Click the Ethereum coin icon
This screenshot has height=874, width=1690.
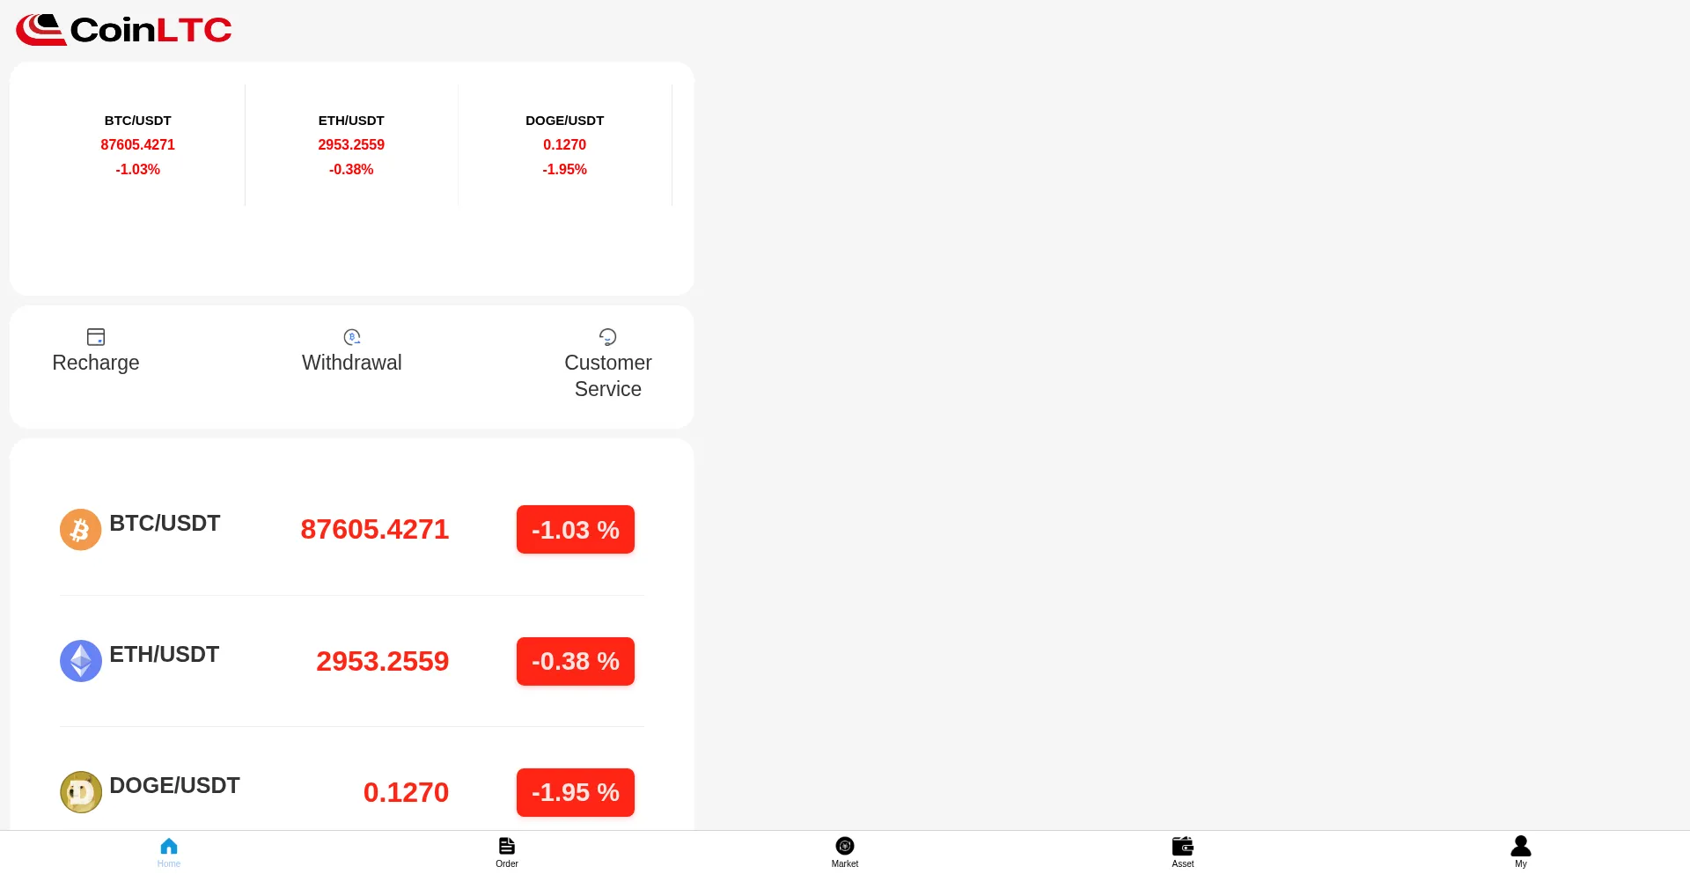pos(81,661)
